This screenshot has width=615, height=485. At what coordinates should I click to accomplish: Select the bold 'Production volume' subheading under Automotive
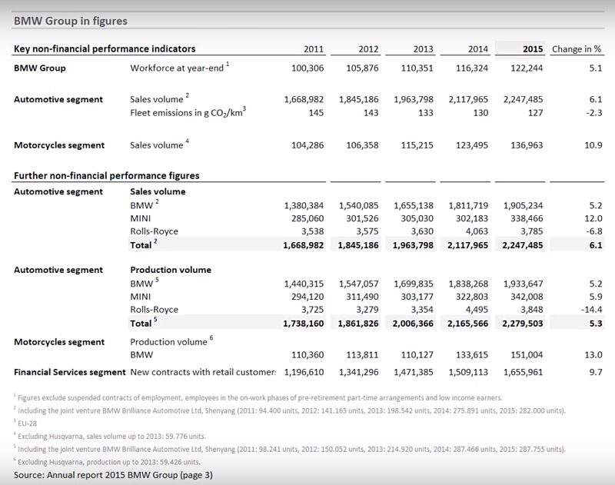[171, 270]
